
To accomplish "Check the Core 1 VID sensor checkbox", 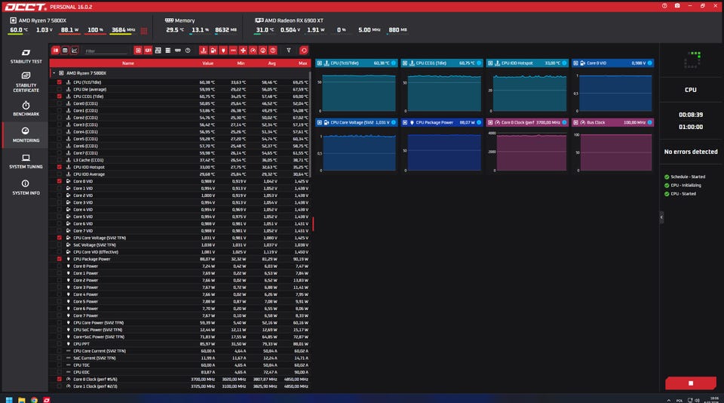I will [59, 189].
